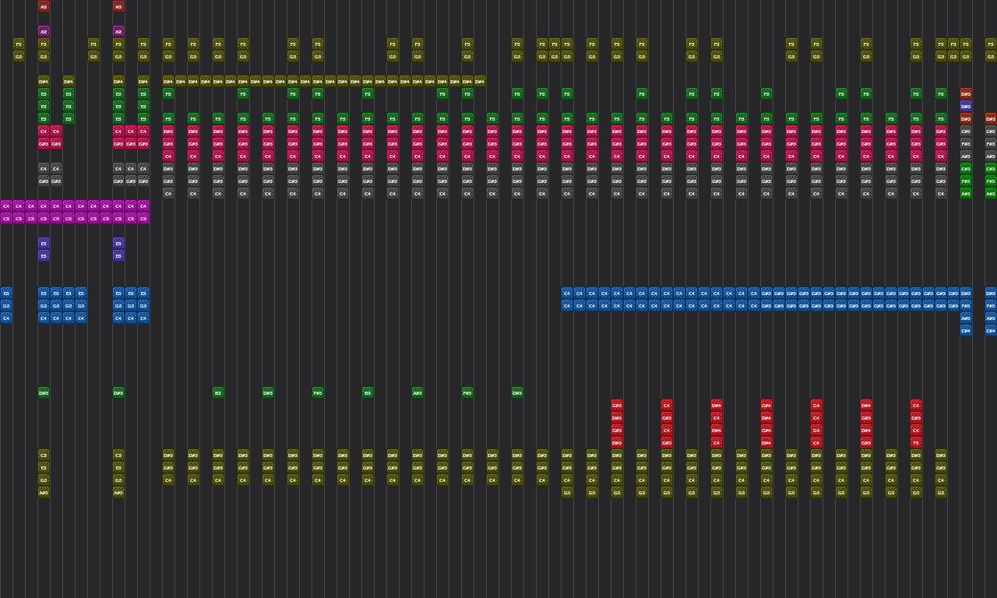The image size is (997, 598).
Task: Click the leftmost bright green C#3 note
Action: 966,168
